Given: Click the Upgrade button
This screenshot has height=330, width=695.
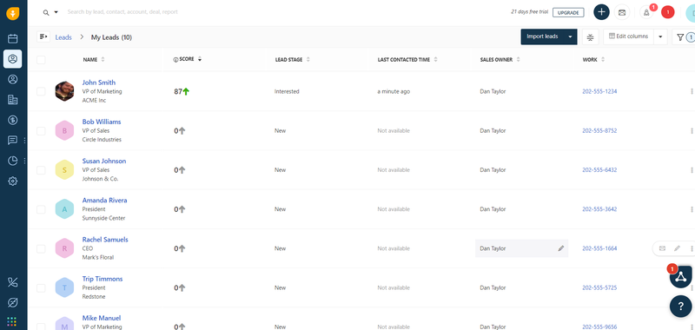Looking at the screenshot, I should coord(568,12).
